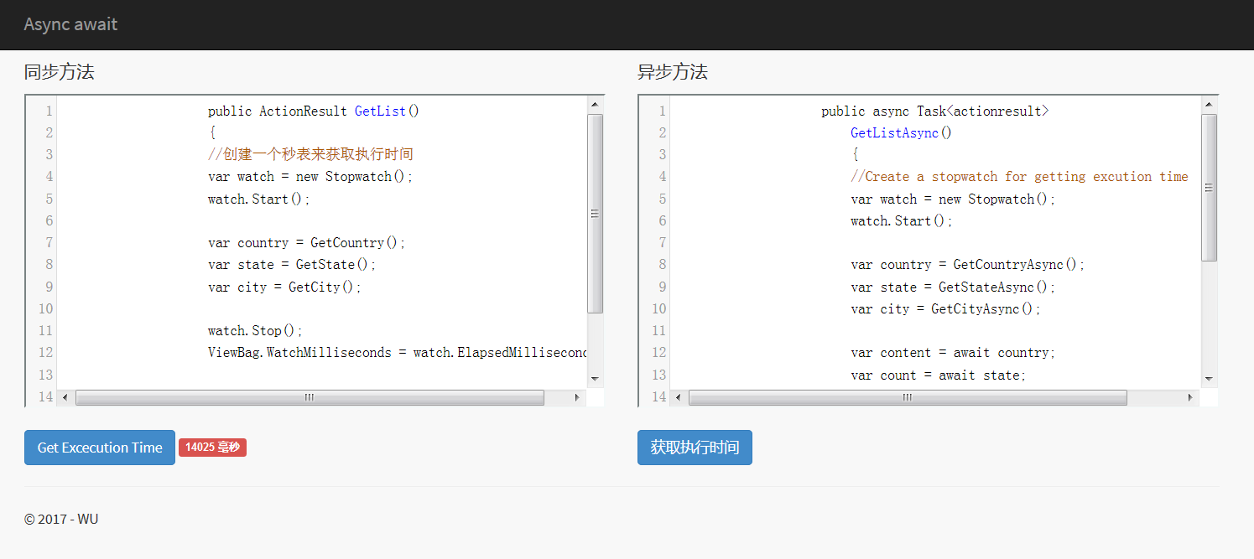
Task: Click the line 'var country = GetCountryAsync();'
Action: point(968,265)
